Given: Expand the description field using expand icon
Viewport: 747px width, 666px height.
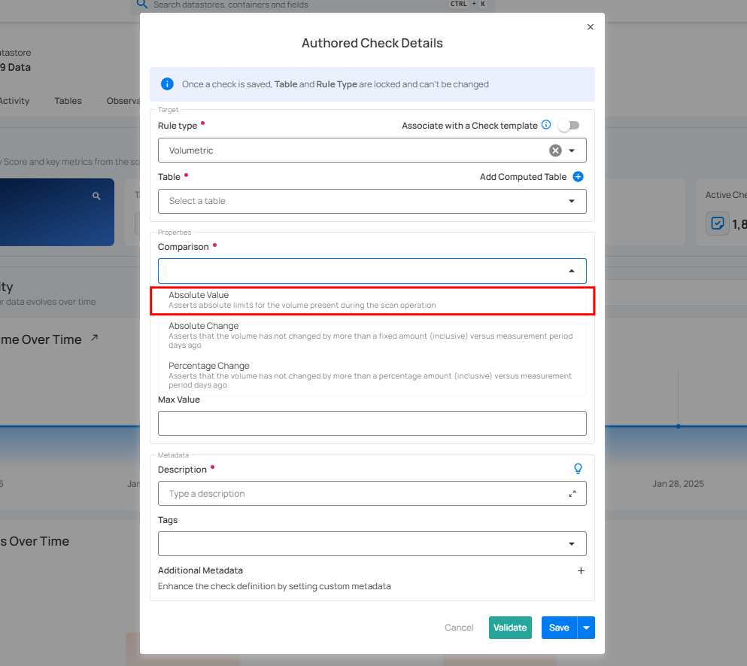Looking at the screenshot, I should click(572, 494).
